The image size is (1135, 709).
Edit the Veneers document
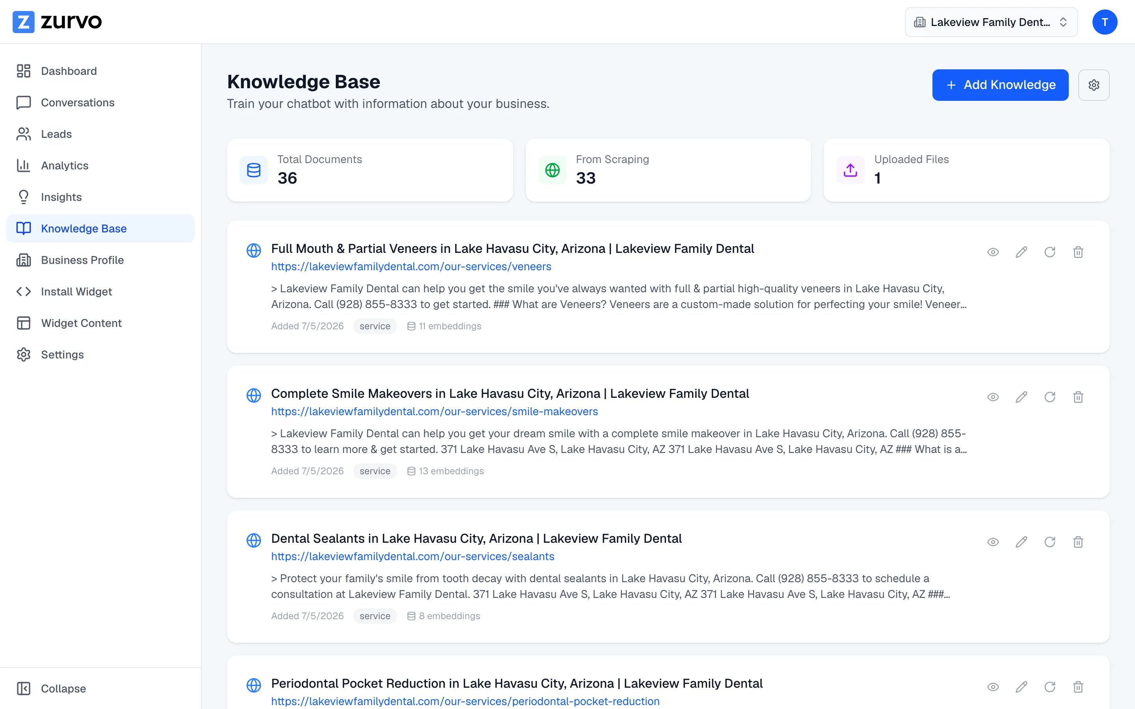[x=1021, y=252]
